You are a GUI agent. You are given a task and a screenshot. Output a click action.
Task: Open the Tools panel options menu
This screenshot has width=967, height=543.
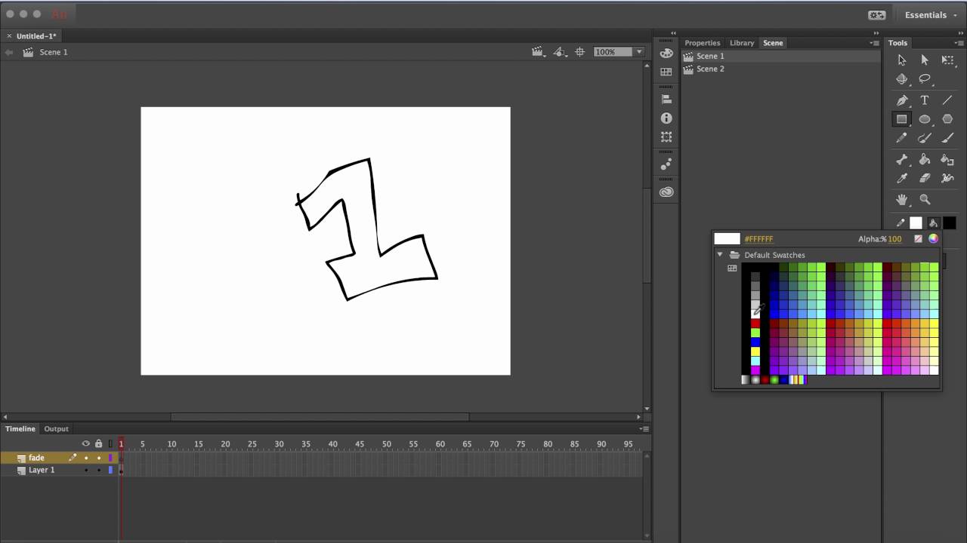(x=959, y=43)
